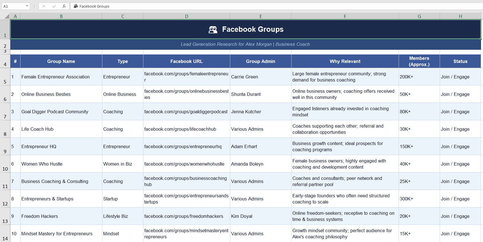Click the Members (Approx.) header cell
Screen dimensions: 483x242
(x=419, y=61)
